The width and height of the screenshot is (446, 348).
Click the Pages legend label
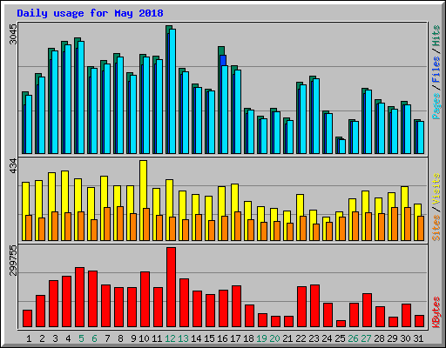pos(436,106)
